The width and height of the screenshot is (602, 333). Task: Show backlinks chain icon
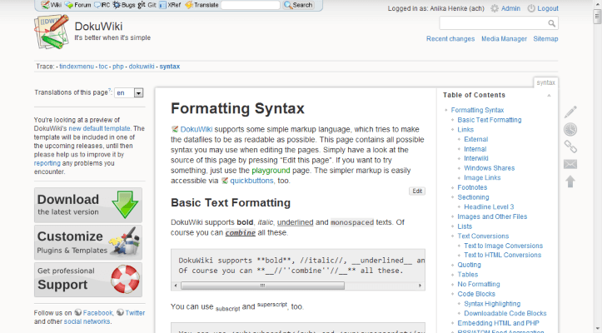(x=570, y=147)
